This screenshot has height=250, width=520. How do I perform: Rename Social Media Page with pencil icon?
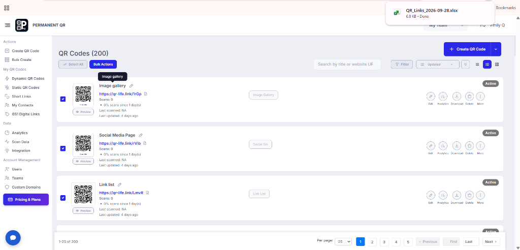[141, 135]
